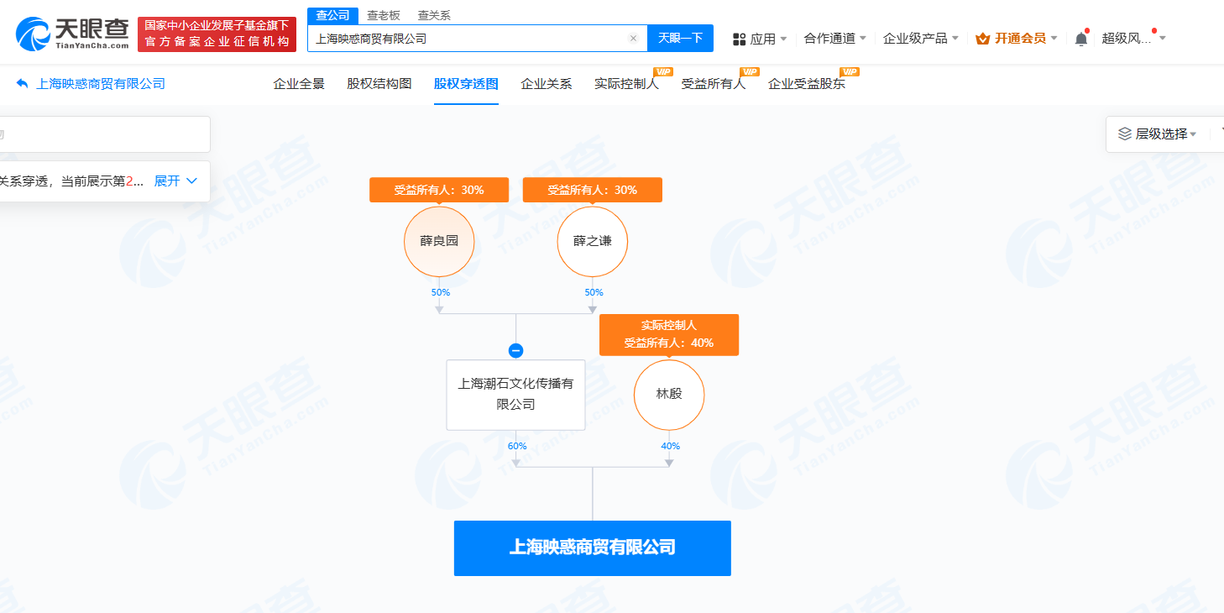Select the 股权结构图 tab
This screenshot has width=1224, height=613.
tap(378, 84)
